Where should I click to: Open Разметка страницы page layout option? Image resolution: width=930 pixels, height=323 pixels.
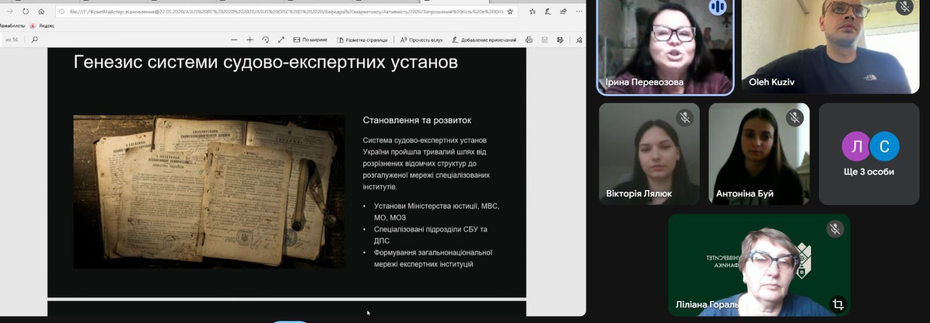pos(362,40)
